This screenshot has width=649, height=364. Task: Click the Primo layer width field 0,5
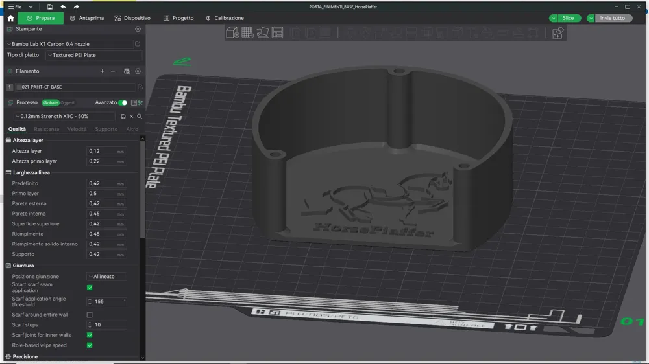click(106, 194)
